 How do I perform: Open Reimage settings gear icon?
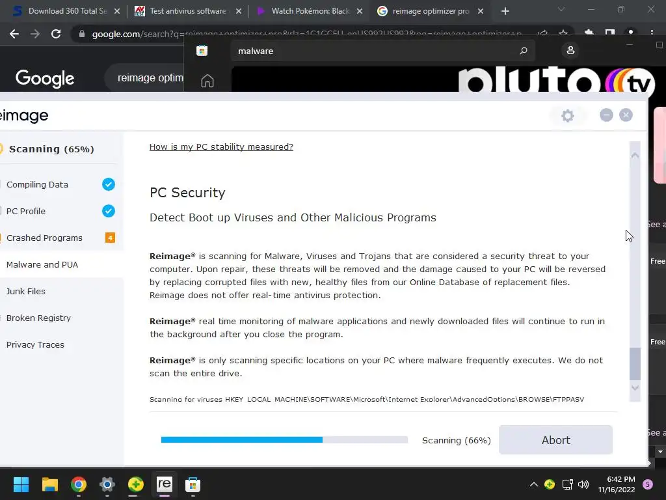[567, 116]
